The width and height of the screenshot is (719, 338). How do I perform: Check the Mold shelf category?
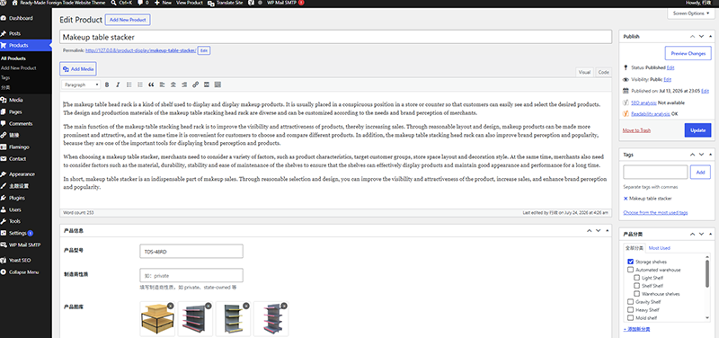coord(631,318)
